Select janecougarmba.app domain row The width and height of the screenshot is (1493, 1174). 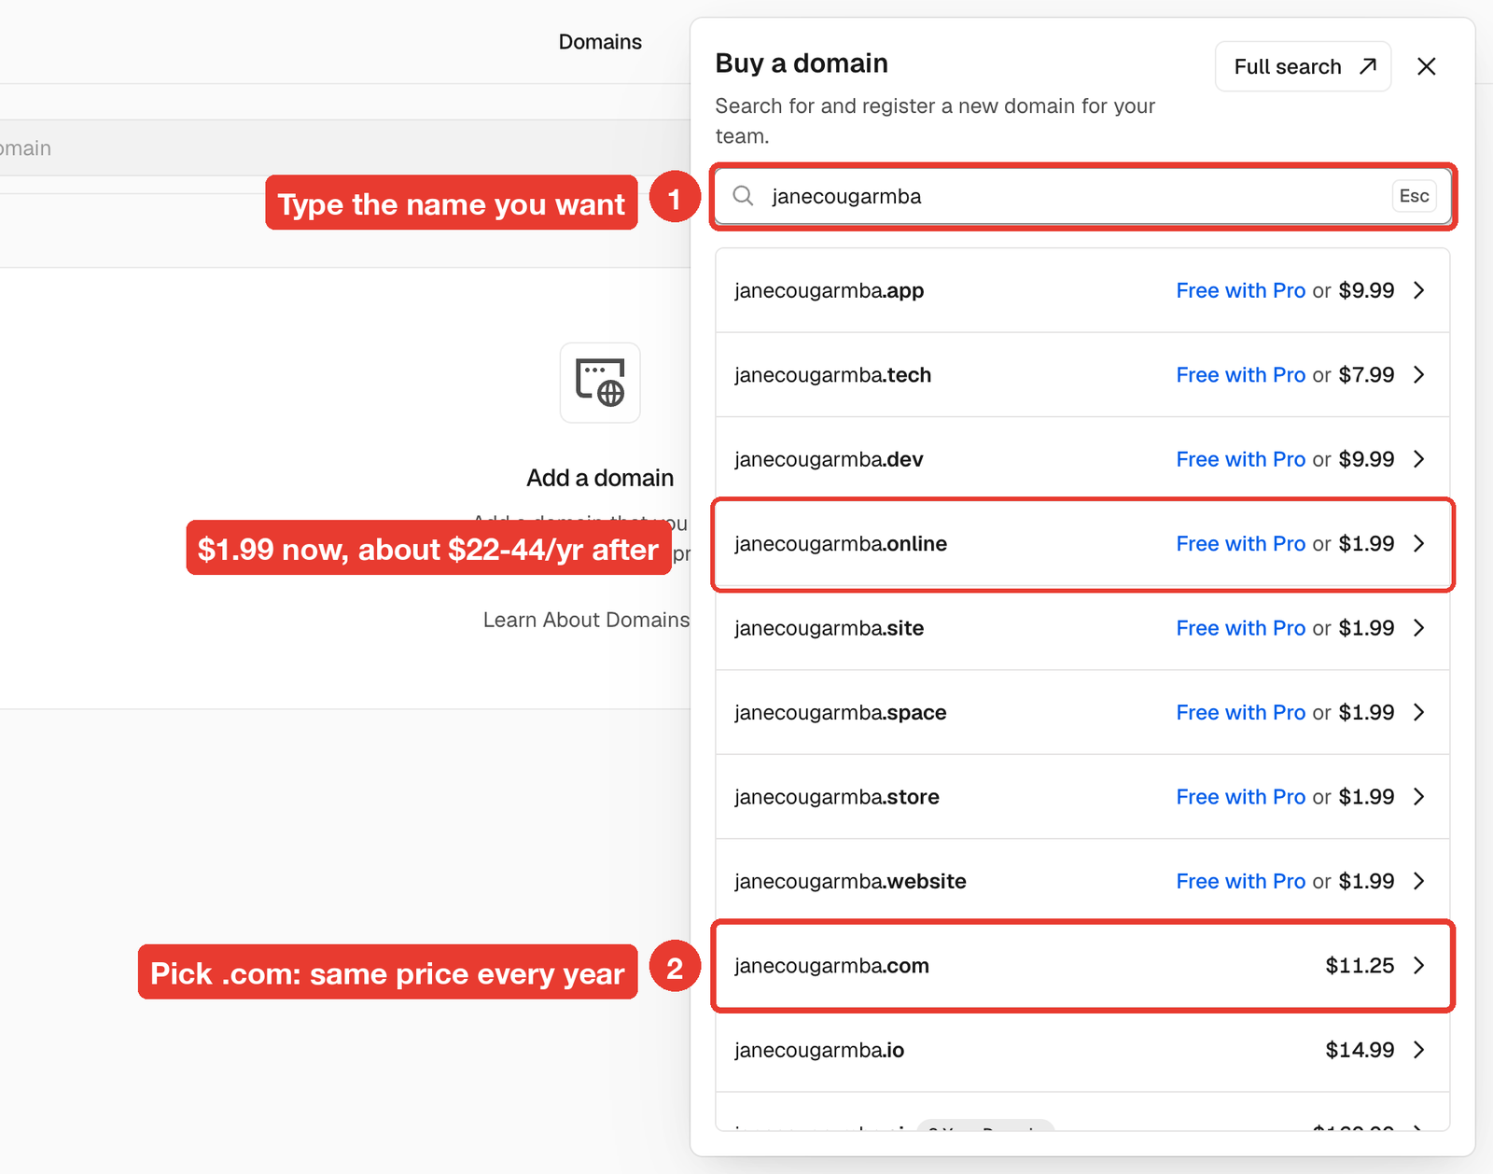(x=1082, y=290)
